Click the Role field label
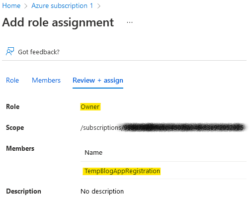The image size is (250, 202). (x=13, y=106)
